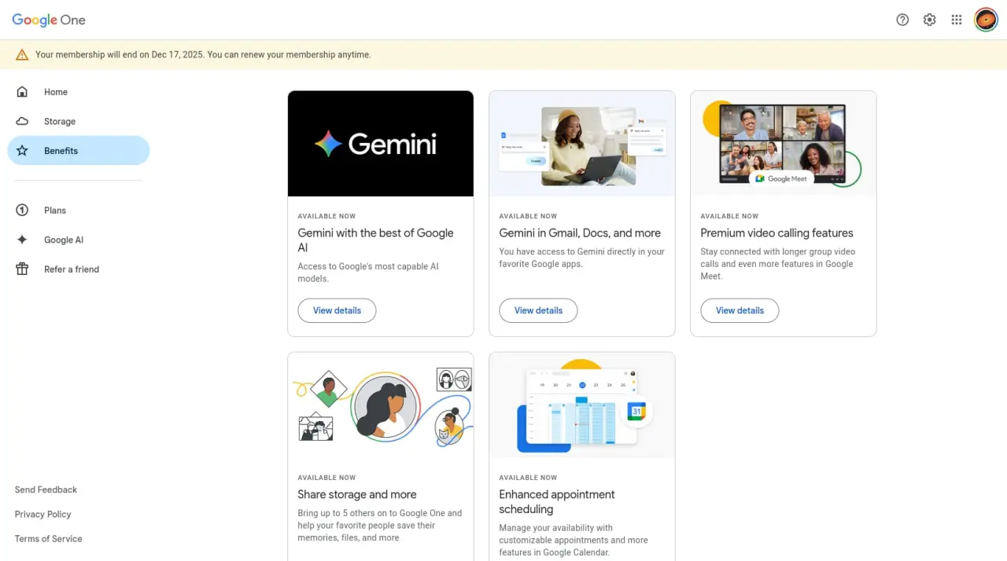Open Google AI in the sidebar
1007x561 pixels.
[x=79, y=240]
